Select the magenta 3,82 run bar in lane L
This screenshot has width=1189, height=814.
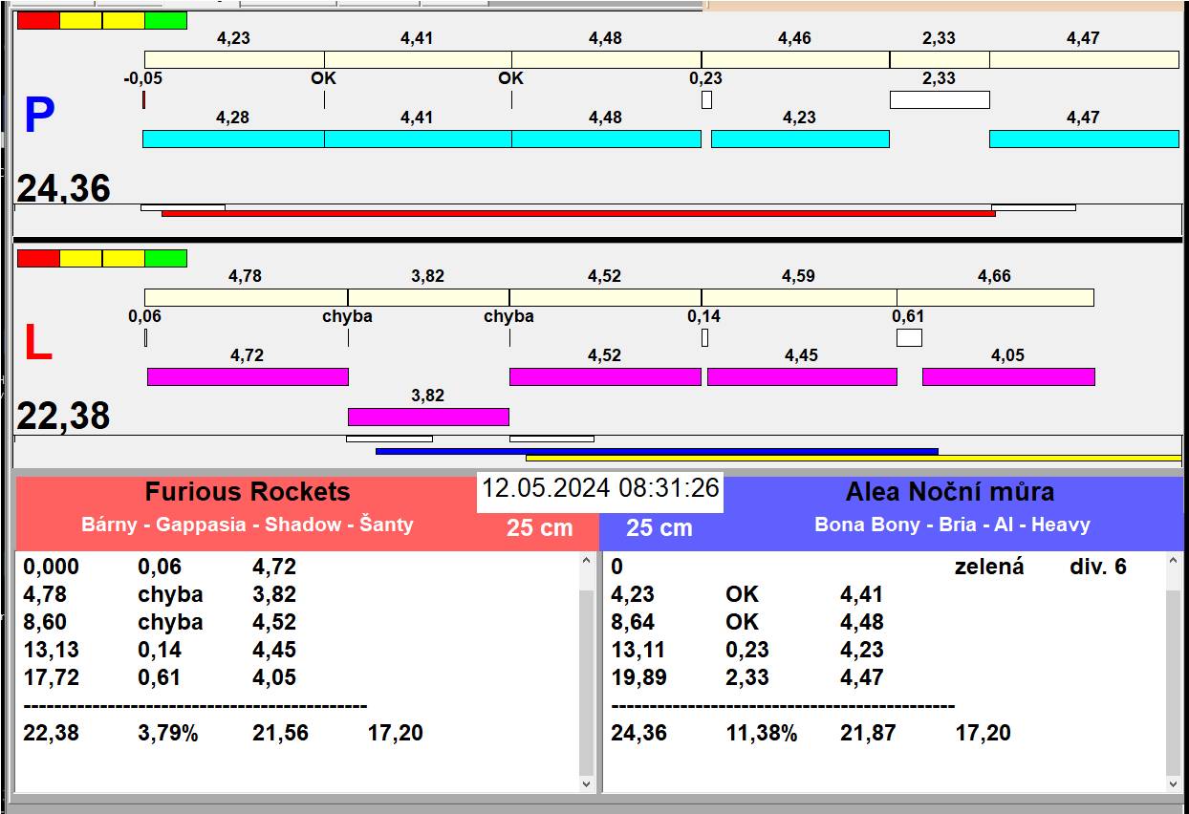(428, 417)
